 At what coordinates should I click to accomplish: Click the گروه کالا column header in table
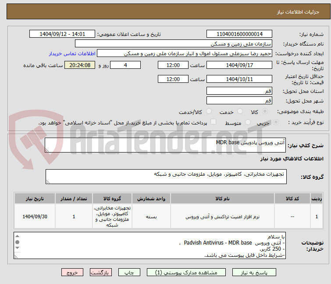coord(112,199)
